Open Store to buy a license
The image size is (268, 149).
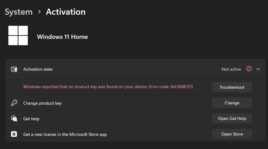point(232,134)
